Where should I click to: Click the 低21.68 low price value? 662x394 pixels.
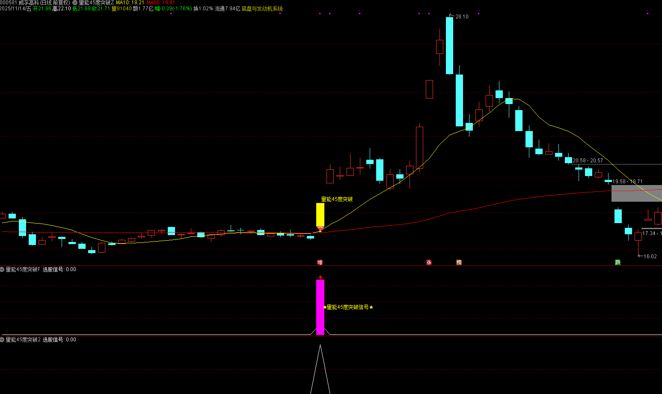coord(82,9)
